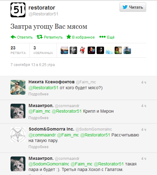
Task: Click the Ретвитнуть retweet arrows icon
Action: click(40, 37)
